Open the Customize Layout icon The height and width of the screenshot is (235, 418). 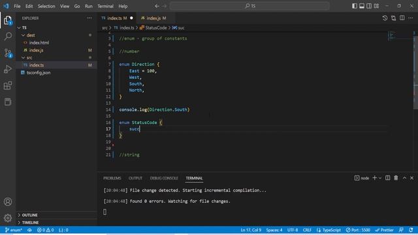pos(376,6)
